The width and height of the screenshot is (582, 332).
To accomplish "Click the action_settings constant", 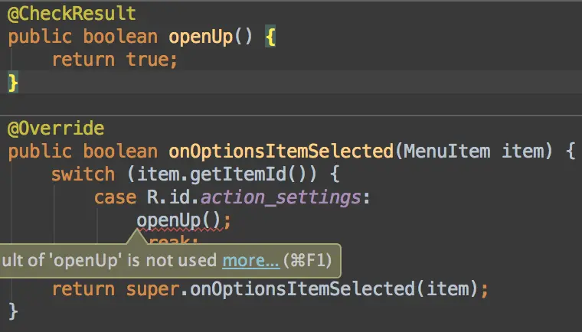I will click(x=281, y=197).
